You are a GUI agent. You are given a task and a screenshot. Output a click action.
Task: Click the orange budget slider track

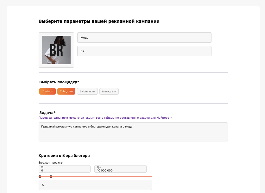pyautogui.click(x=101, y=176)
